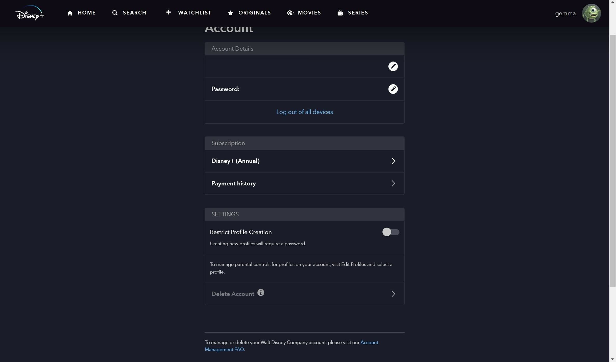Screen dimensions: 616x362
Task: Click the Disney+ (Annual) label
Action: tap(235, 161)
